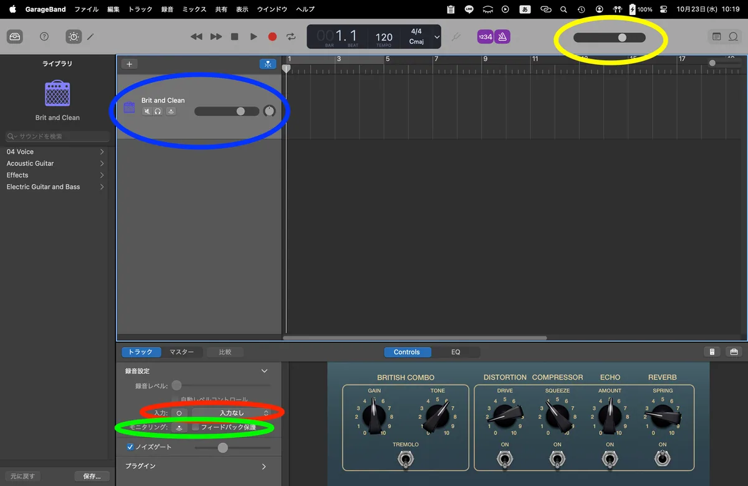Click the 入力 input format circle button
The width and height of the screenshot is (748, 486).
[179, 412]
